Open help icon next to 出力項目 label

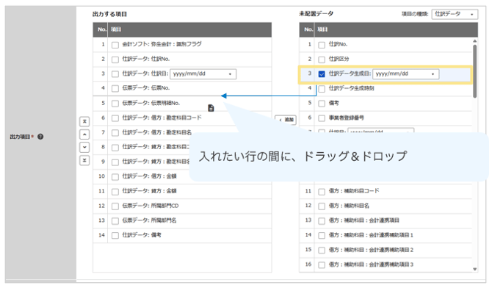point(40,137)
